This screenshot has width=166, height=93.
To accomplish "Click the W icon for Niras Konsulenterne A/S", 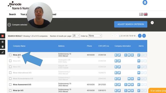I will point(132,79).
